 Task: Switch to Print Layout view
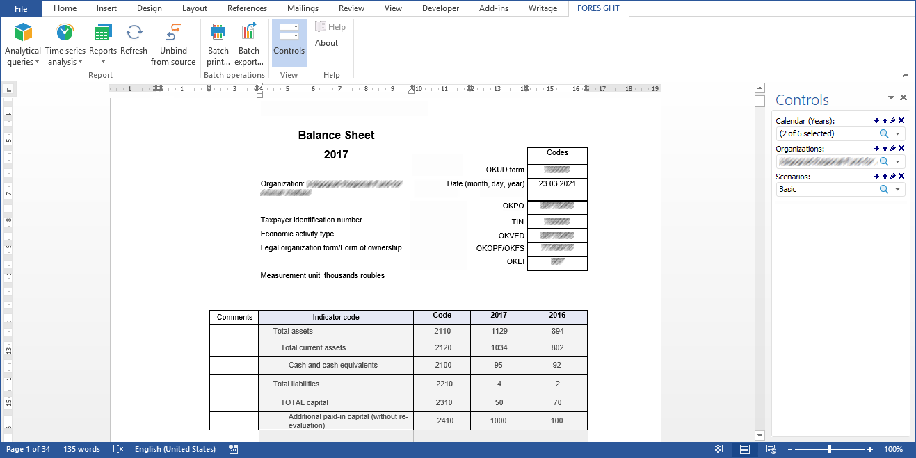(745, 450)
